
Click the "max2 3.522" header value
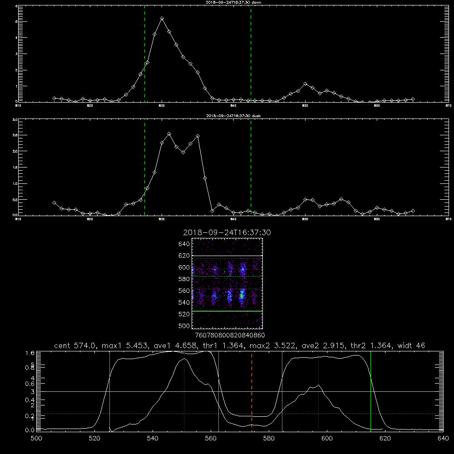click(x=273, y=345)
